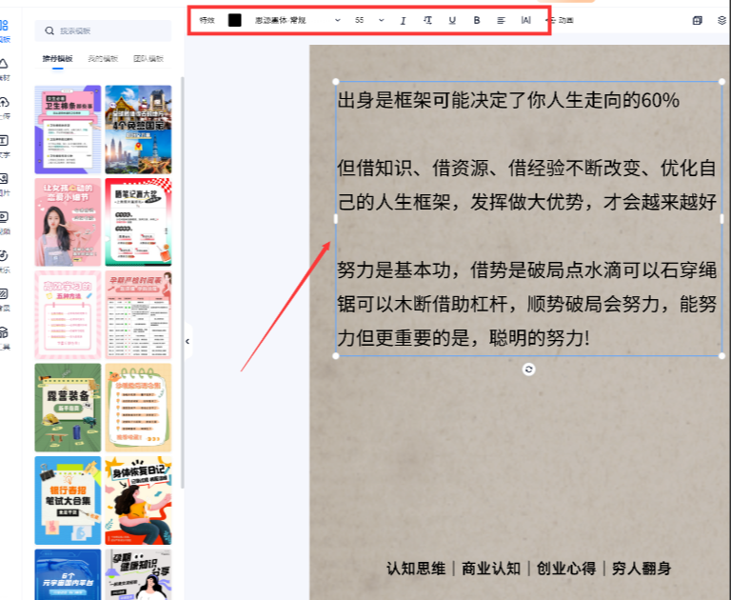
Task: Open the layers icon in top toolbar
Action: [x=721, y=20]
